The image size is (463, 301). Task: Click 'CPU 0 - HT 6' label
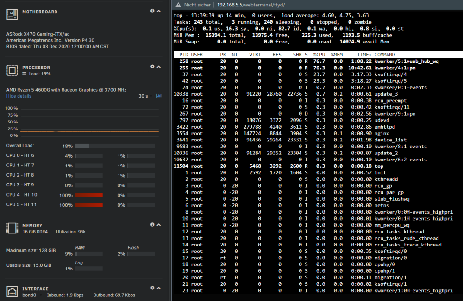20,155
